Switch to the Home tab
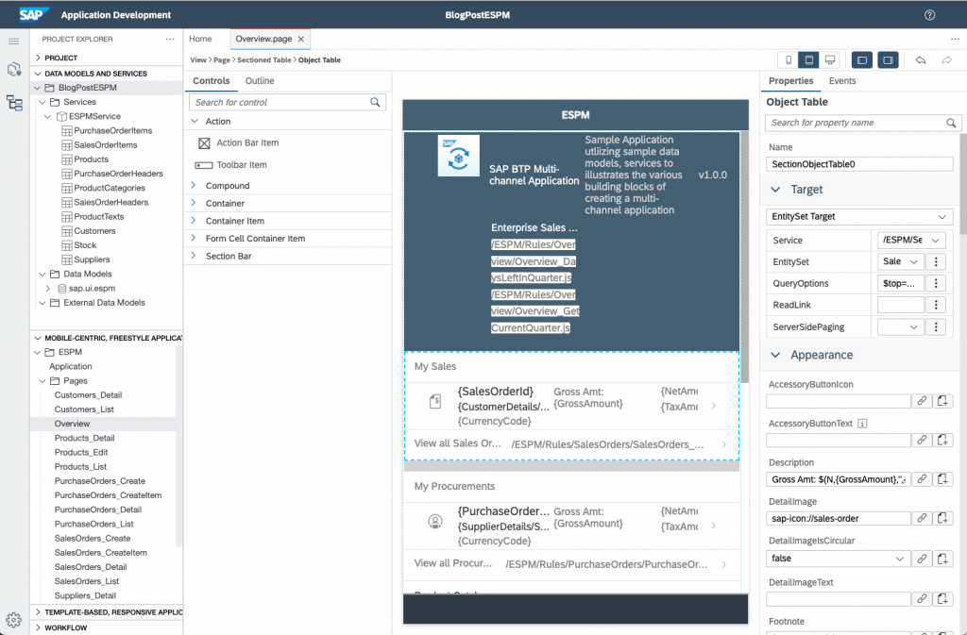967x635 pixels. coord(200,39)
